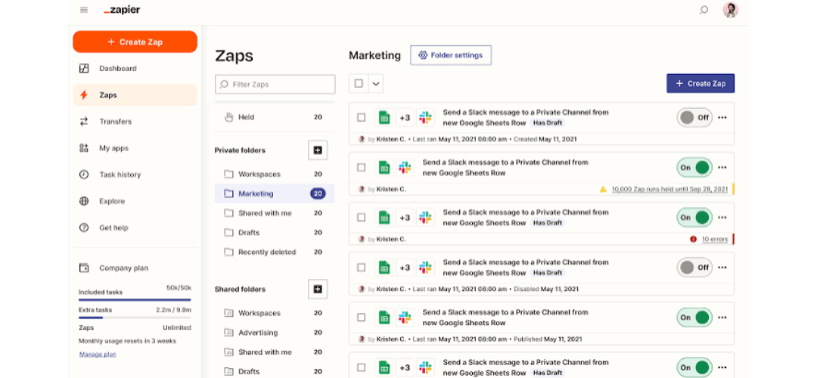Select Zaps in the left sidebar
The width and height of the screenshot is (817, 378).
tap(135, 94)
